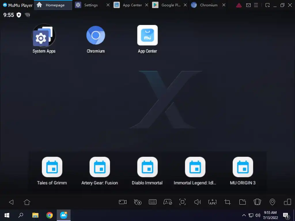Open the virtual location pin tool
This screenshot has height=221, width=295.
pyautogui.click(x=272, y=202)
